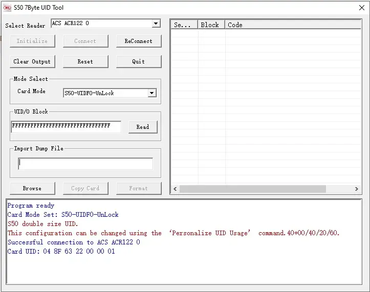Image resolution: width=370 pixels, height=292 pixels.
Task: Click the Card UID line in output log
Action: [61, 252]
